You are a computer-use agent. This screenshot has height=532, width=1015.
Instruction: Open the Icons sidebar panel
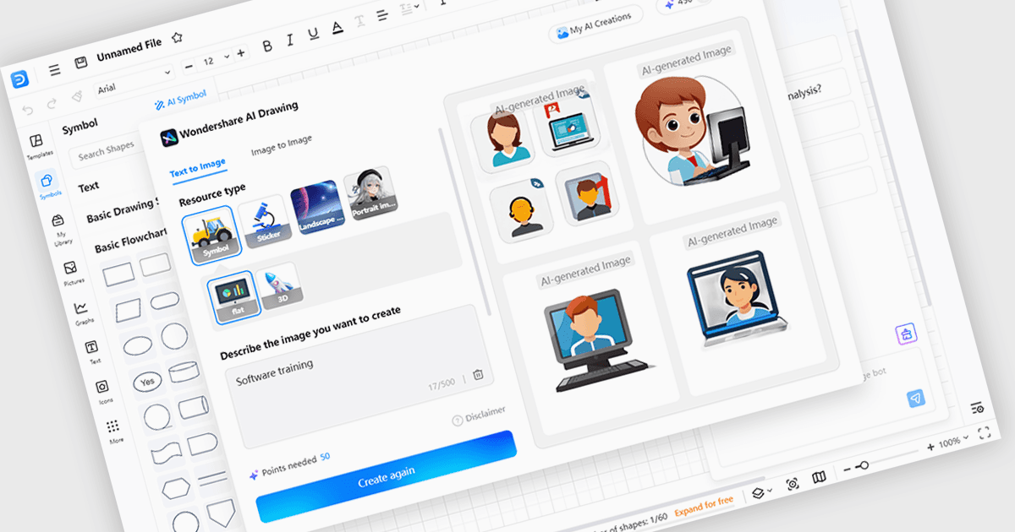(x=103, y=390)
